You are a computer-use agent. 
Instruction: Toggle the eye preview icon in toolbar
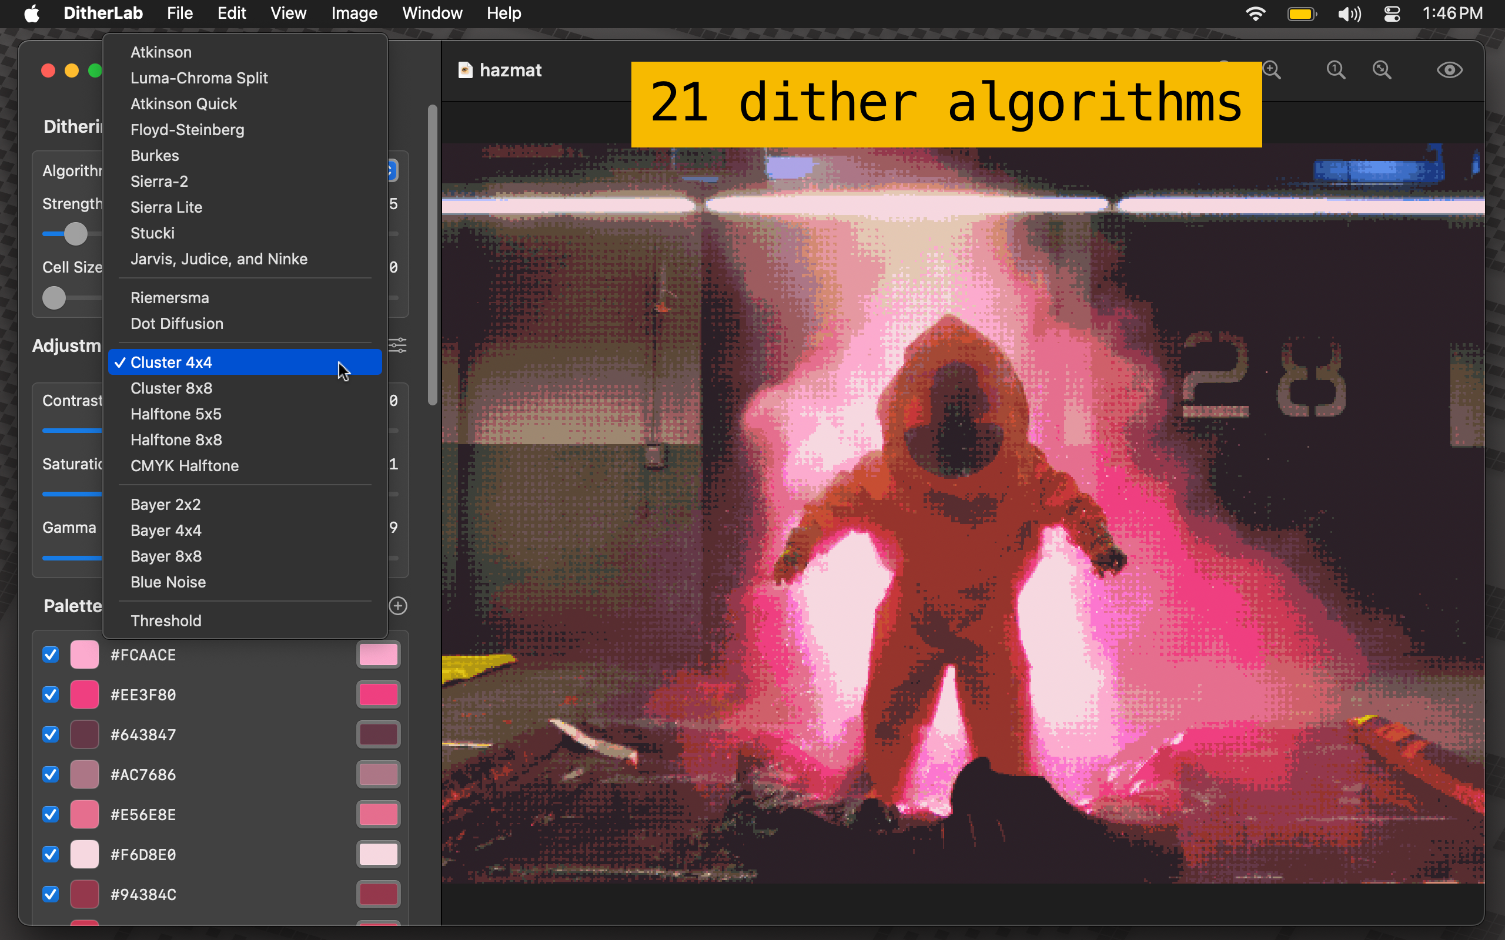coord(1449,70)
